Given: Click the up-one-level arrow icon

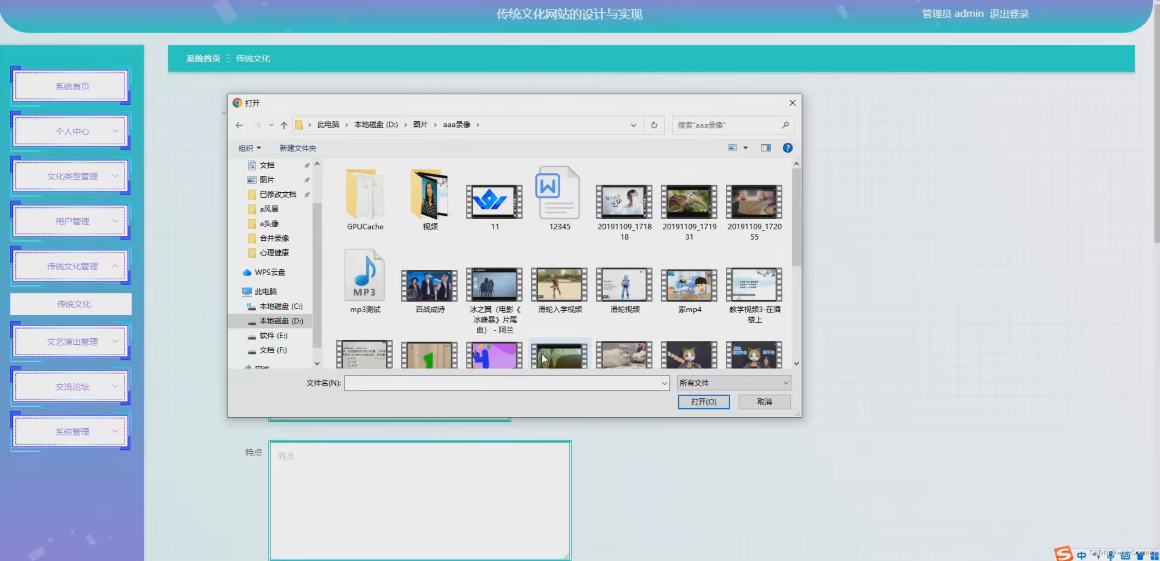Looking at the screenshot, I should point(284,125).
